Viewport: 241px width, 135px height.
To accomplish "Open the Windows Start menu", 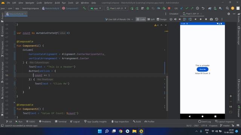I will [100, 131].
